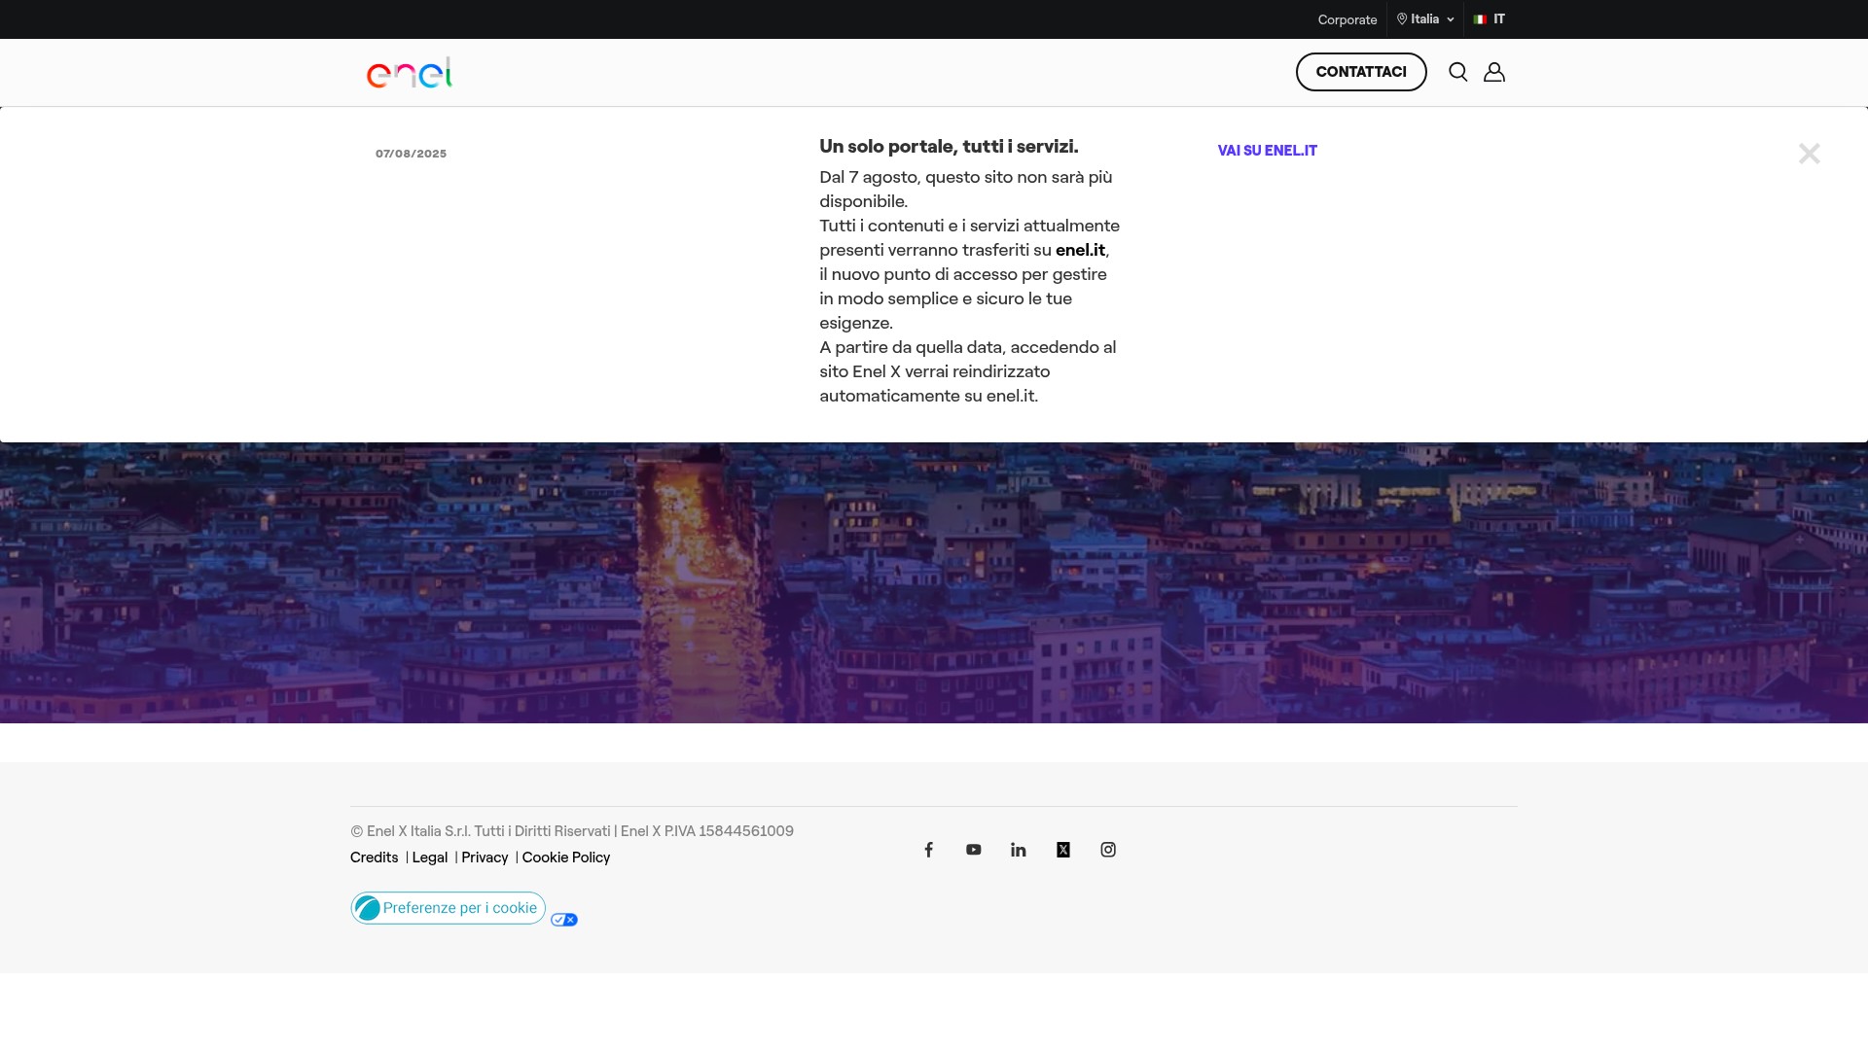Open the Legal footer link
The width and height of the screenshot is (1868, 1050).
[x=429, y=857]
